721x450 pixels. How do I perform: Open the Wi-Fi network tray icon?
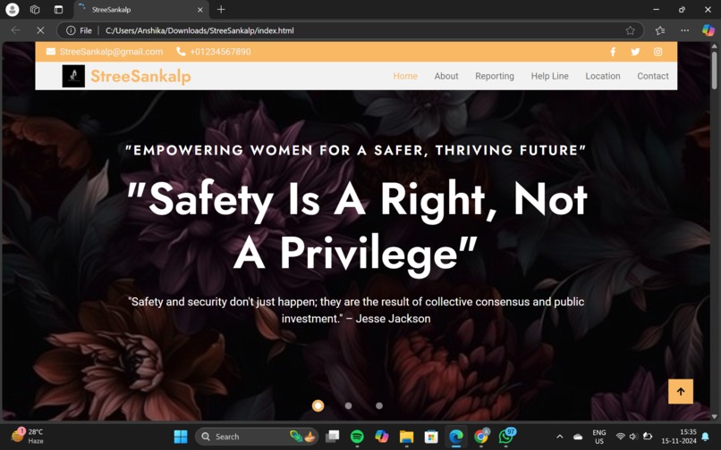pos(620,437)
